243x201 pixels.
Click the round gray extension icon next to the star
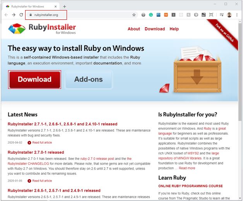coord(143,15)
